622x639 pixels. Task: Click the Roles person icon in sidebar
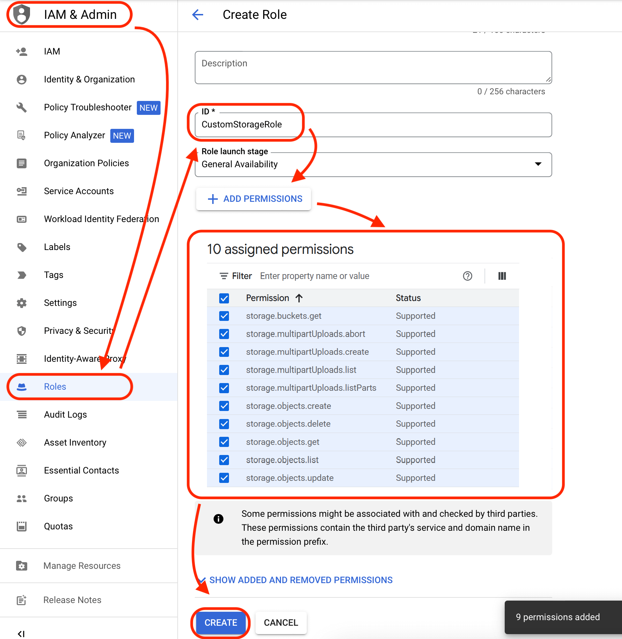point(22,387)
